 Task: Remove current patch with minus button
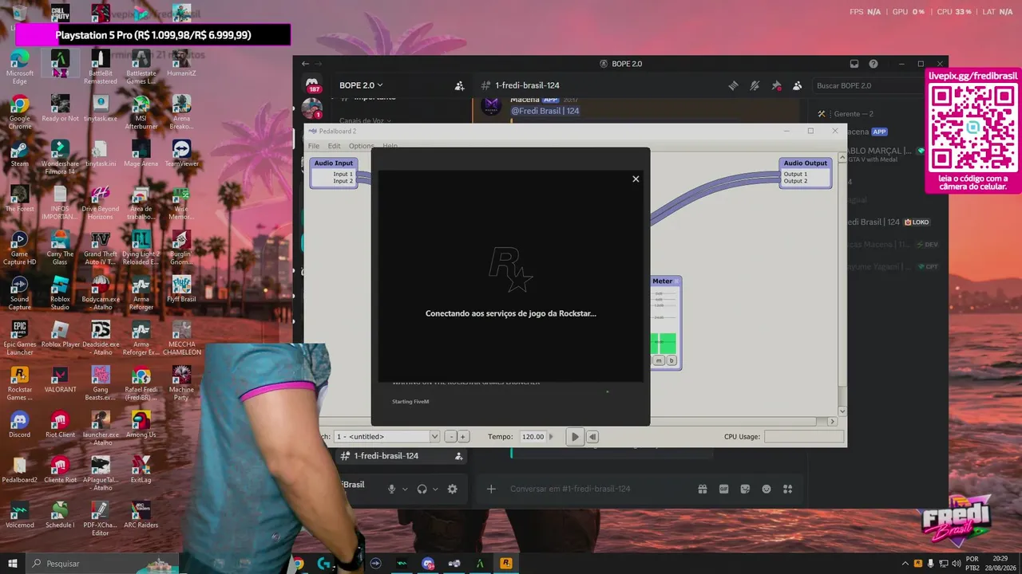(x=450, y=437)
